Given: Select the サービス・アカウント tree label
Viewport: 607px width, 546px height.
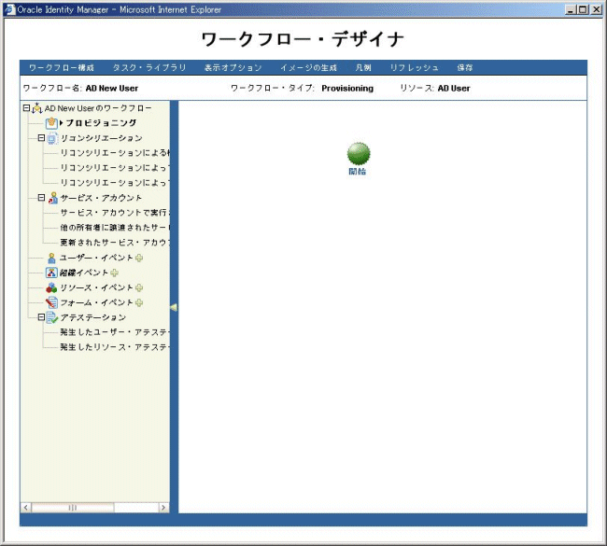Looking at the screenshot, I should [101, 198].
